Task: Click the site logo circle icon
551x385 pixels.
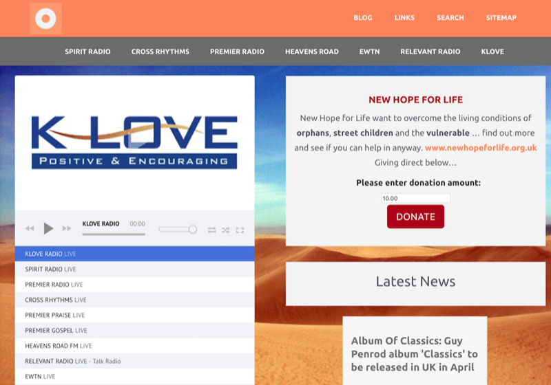Action: (x=45, y=19)
